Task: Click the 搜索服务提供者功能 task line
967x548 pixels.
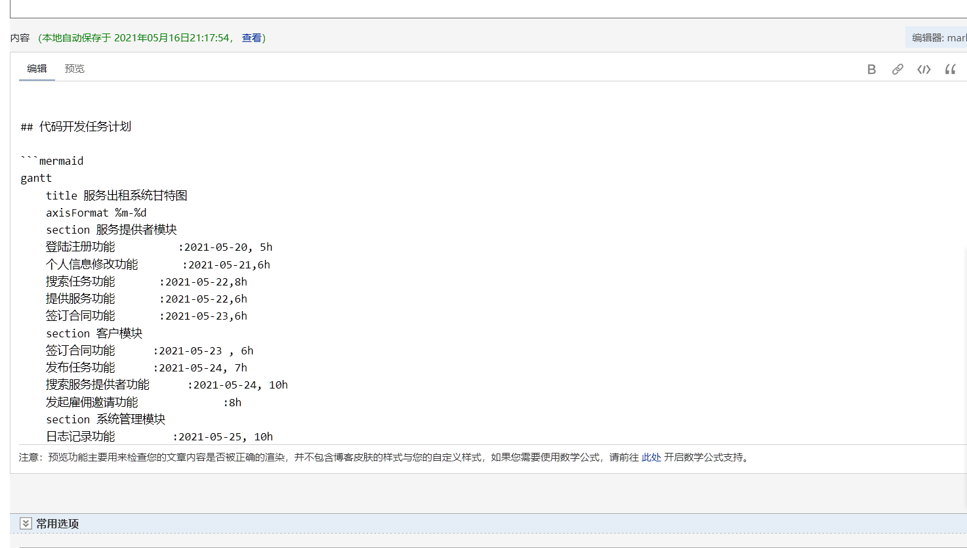Action: [167, 385]
